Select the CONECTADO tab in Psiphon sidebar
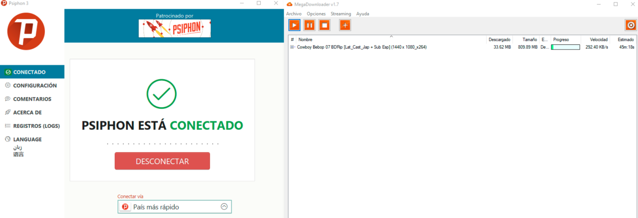Image resolution: width=638 pixels, height=218 pixels. 32,72
